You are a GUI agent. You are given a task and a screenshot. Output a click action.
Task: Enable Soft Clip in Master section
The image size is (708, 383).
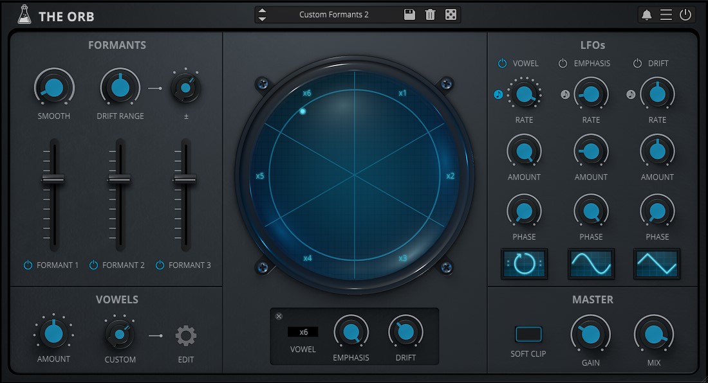[528, 334]
